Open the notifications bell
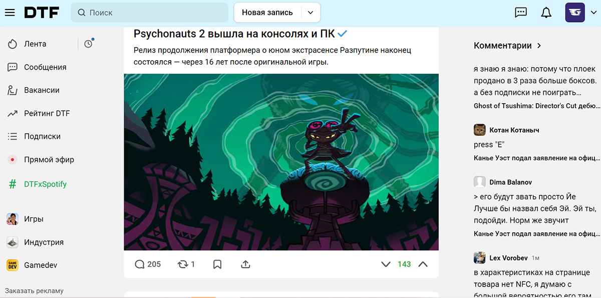This screenshot has width=601, height=298. point(546,13)
